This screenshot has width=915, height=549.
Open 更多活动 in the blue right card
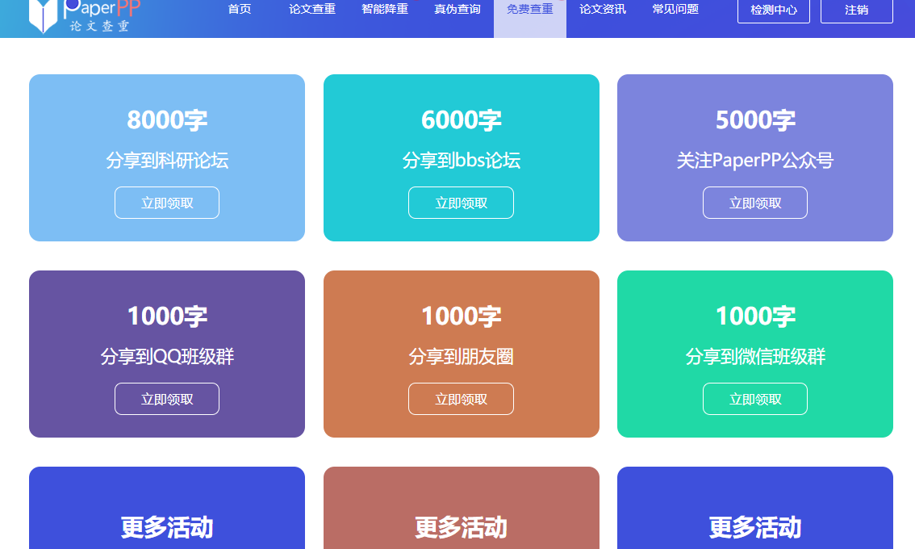755,527
